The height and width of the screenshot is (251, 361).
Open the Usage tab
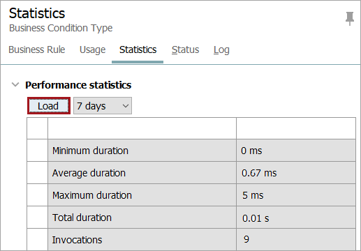[x=92, y=50]
